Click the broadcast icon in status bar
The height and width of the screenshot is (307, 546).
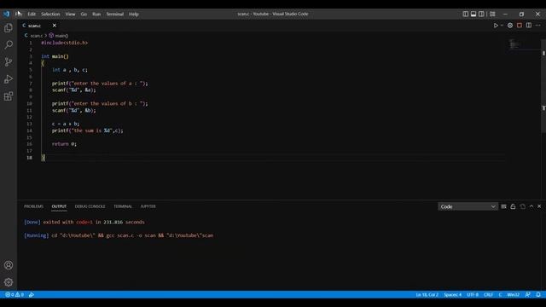pyautogui.click(x=32, y=294)
